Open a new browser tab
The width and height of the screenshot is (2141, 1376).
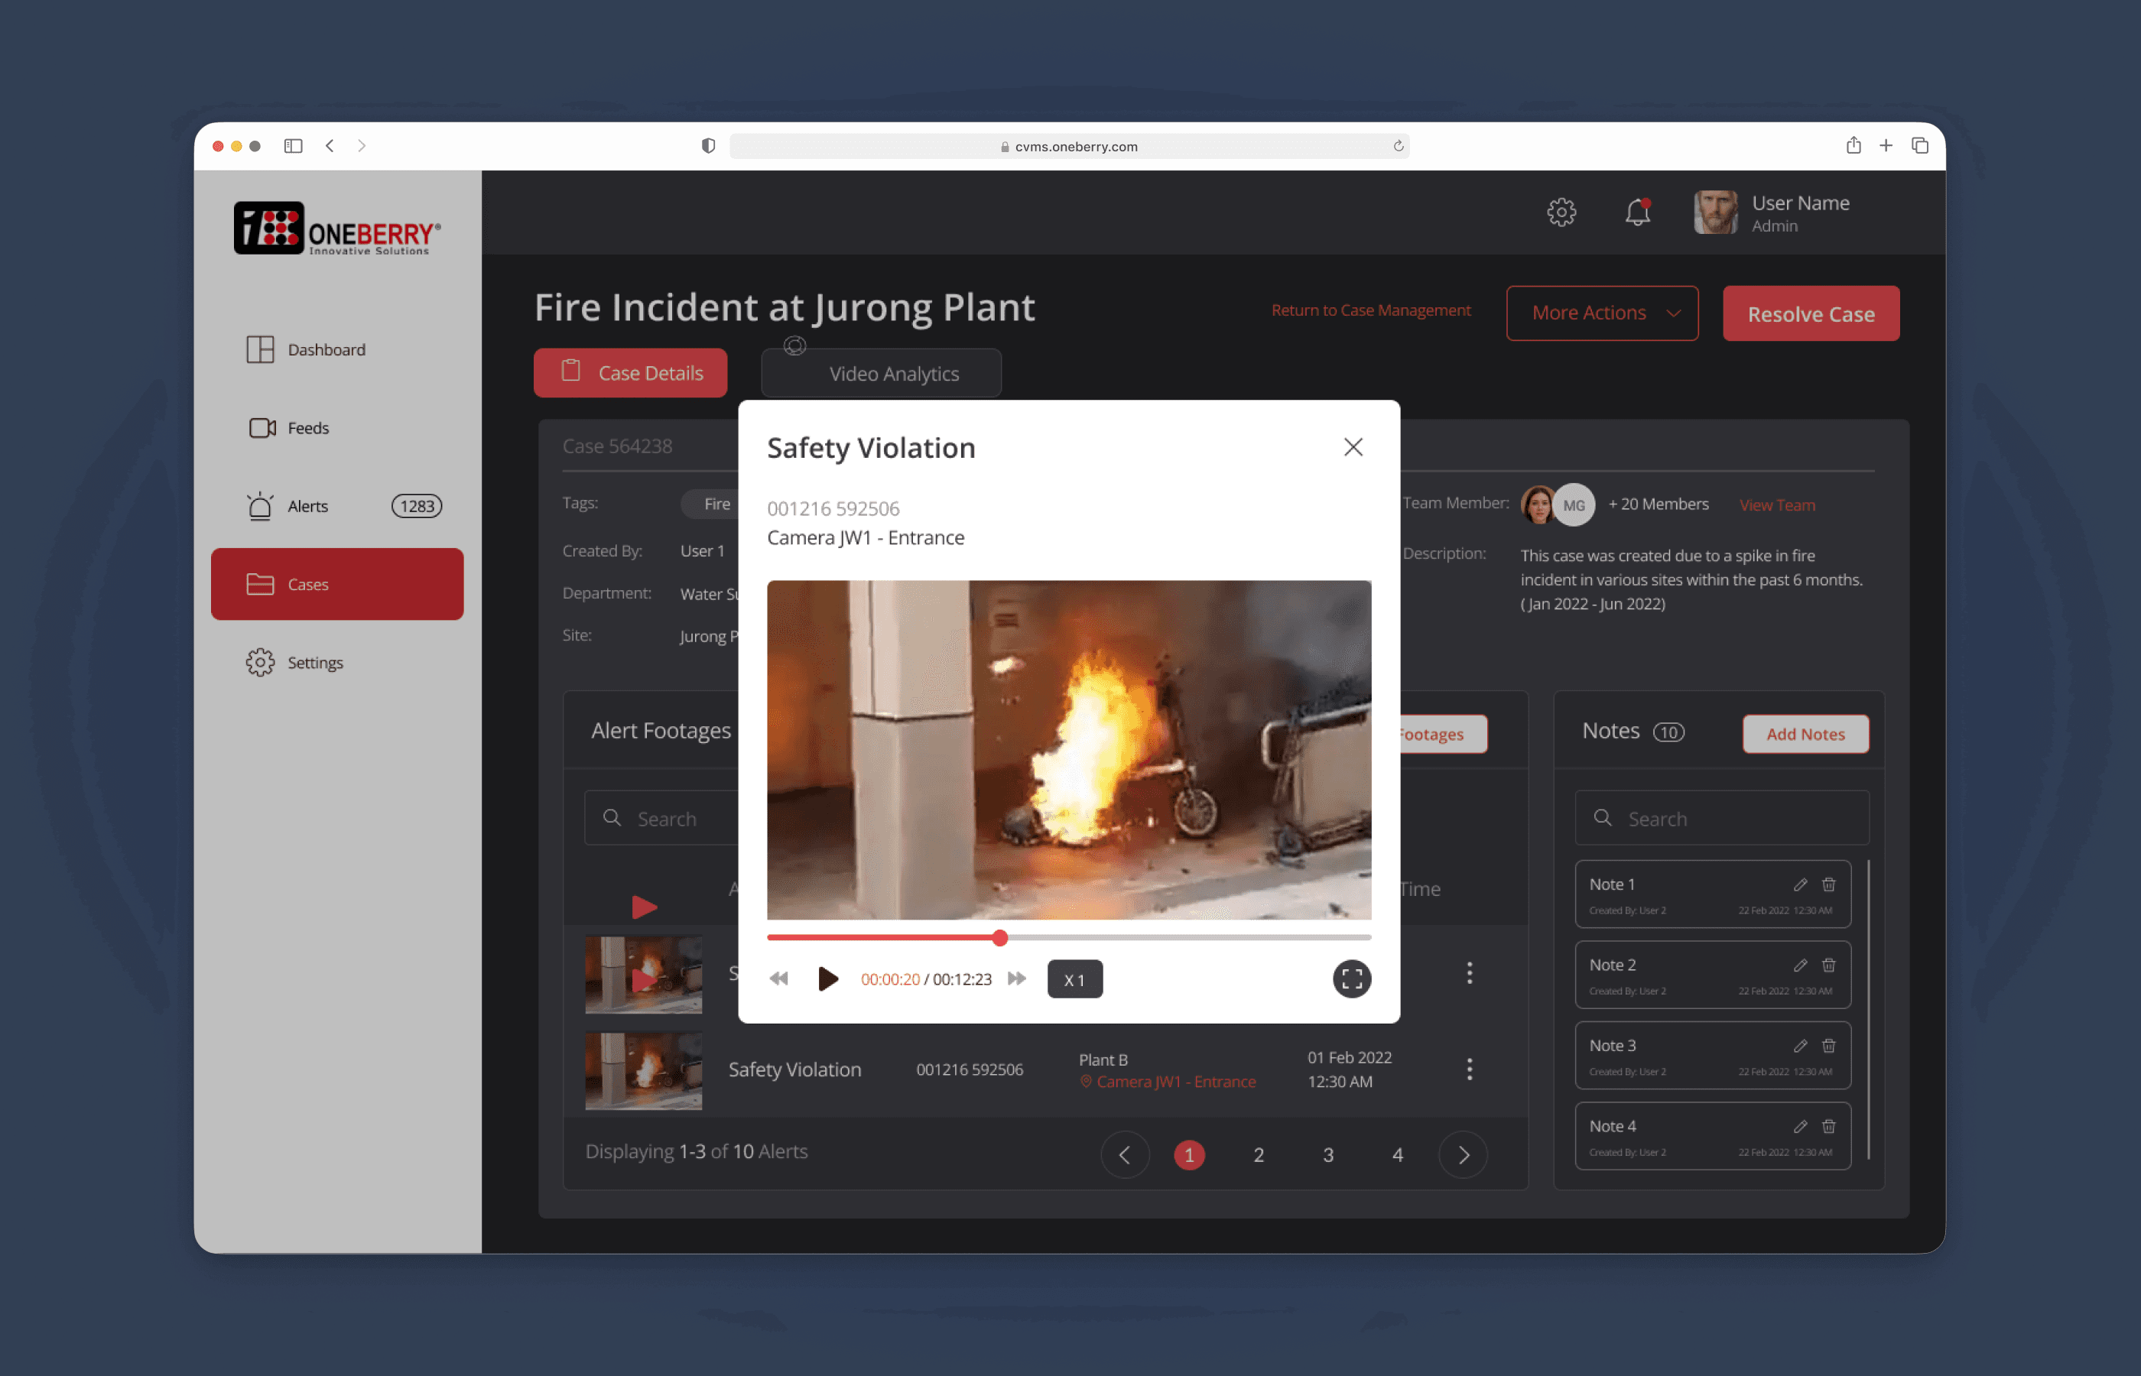coord(1886,144)
